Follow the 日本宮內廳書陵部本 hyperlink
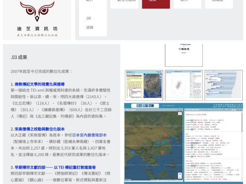This screenshot has height=184, width=246. point(89,135)
